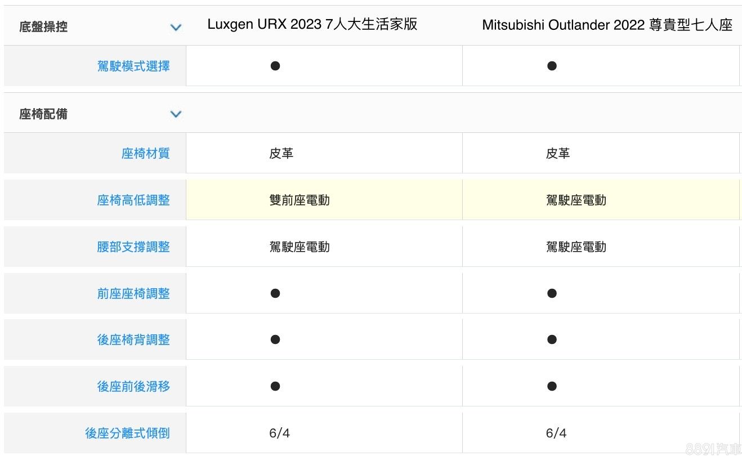
Task: Select the 腰部支撐調整 link
Action: [x=133, y=247]
